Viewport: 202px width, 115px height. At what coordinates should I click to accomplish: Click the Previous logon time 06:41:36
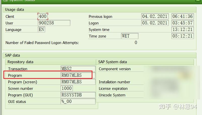pos(183,16)
